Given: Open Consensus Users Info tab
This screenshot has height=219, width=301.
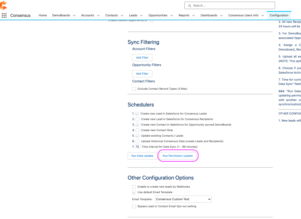Looking at the screenshot, I should 243,15.
